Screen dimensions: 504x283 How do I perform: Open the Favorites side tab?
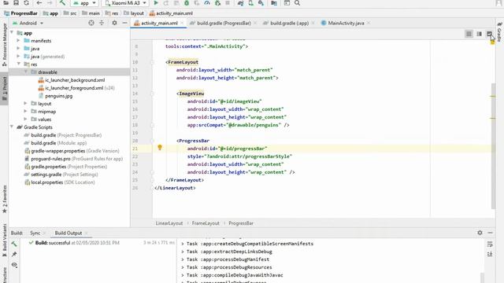pyautogui.click(x=4, y=199)
